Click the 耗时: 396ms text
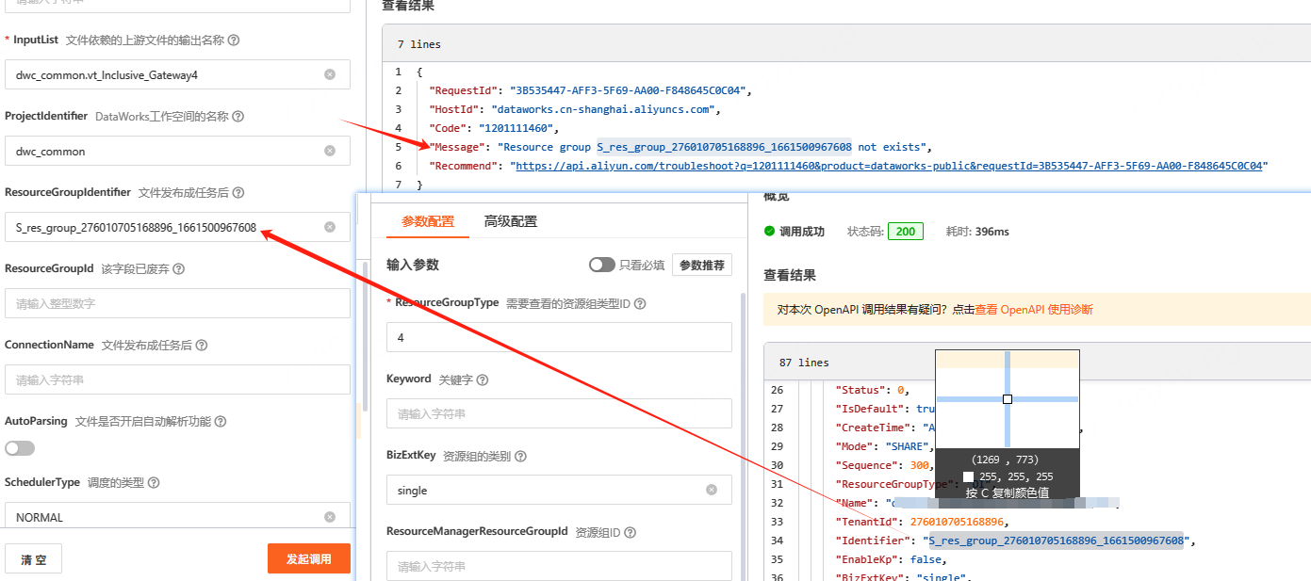Screen dimensions: 1311x581 (977, 232)
